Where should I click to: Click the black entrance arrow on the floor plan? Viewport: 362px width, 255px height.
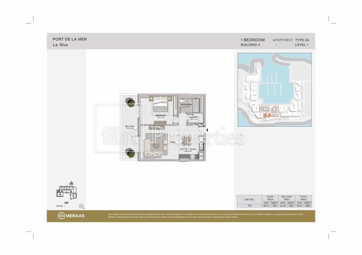(x=207, y=130)
